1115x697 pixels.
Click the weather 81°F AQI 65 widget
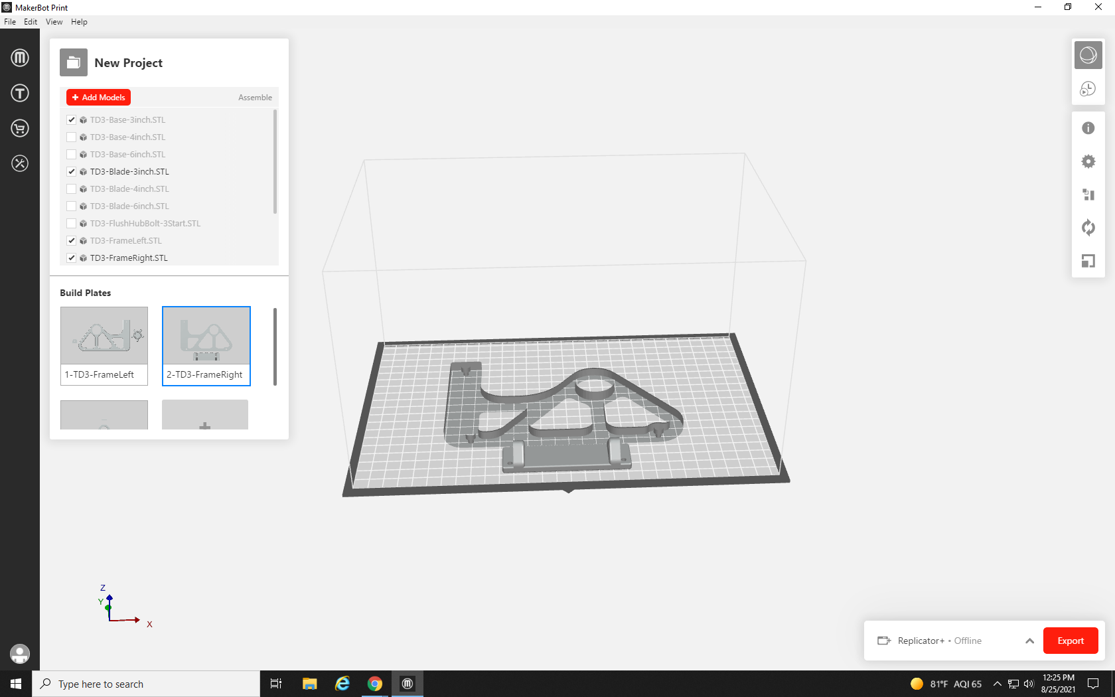tap(946, 684)
